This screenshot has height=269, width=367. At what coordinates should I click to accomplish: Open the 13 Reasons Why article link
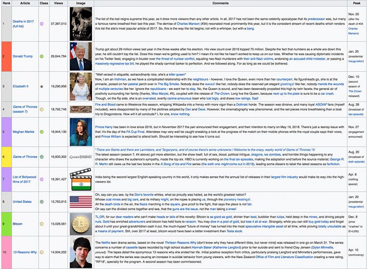point(23,252)
